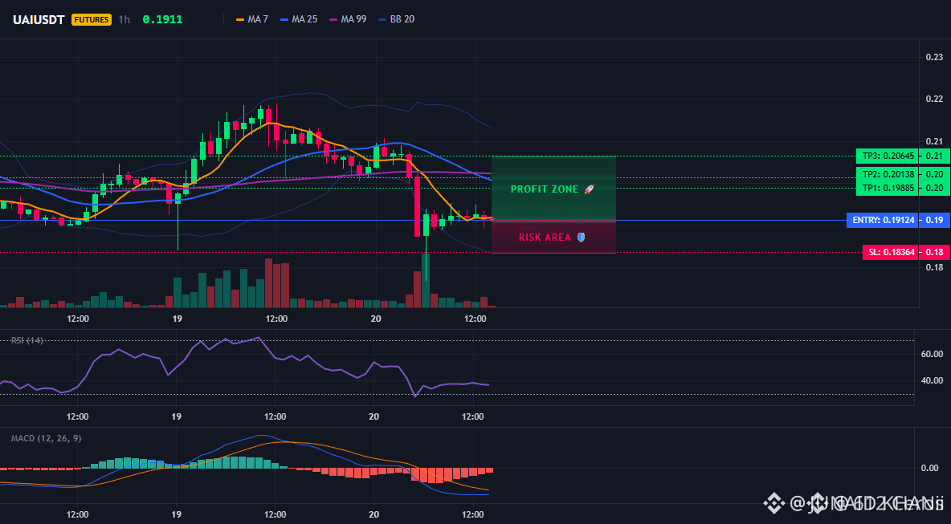The width and height of the screenshot is (951, 524).
Task: Click the date 20 on main chart axis
Action: tap(375, 319)
